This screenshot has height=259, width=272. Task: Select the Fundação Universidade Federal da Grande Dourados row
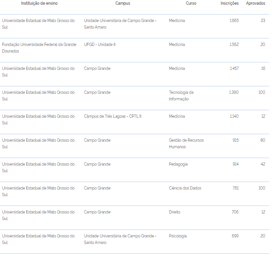pos(135,50)
